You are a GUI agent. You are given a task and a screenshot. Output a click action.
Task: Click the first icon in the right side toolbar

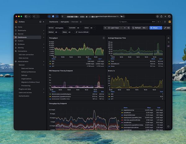point(168,38)
